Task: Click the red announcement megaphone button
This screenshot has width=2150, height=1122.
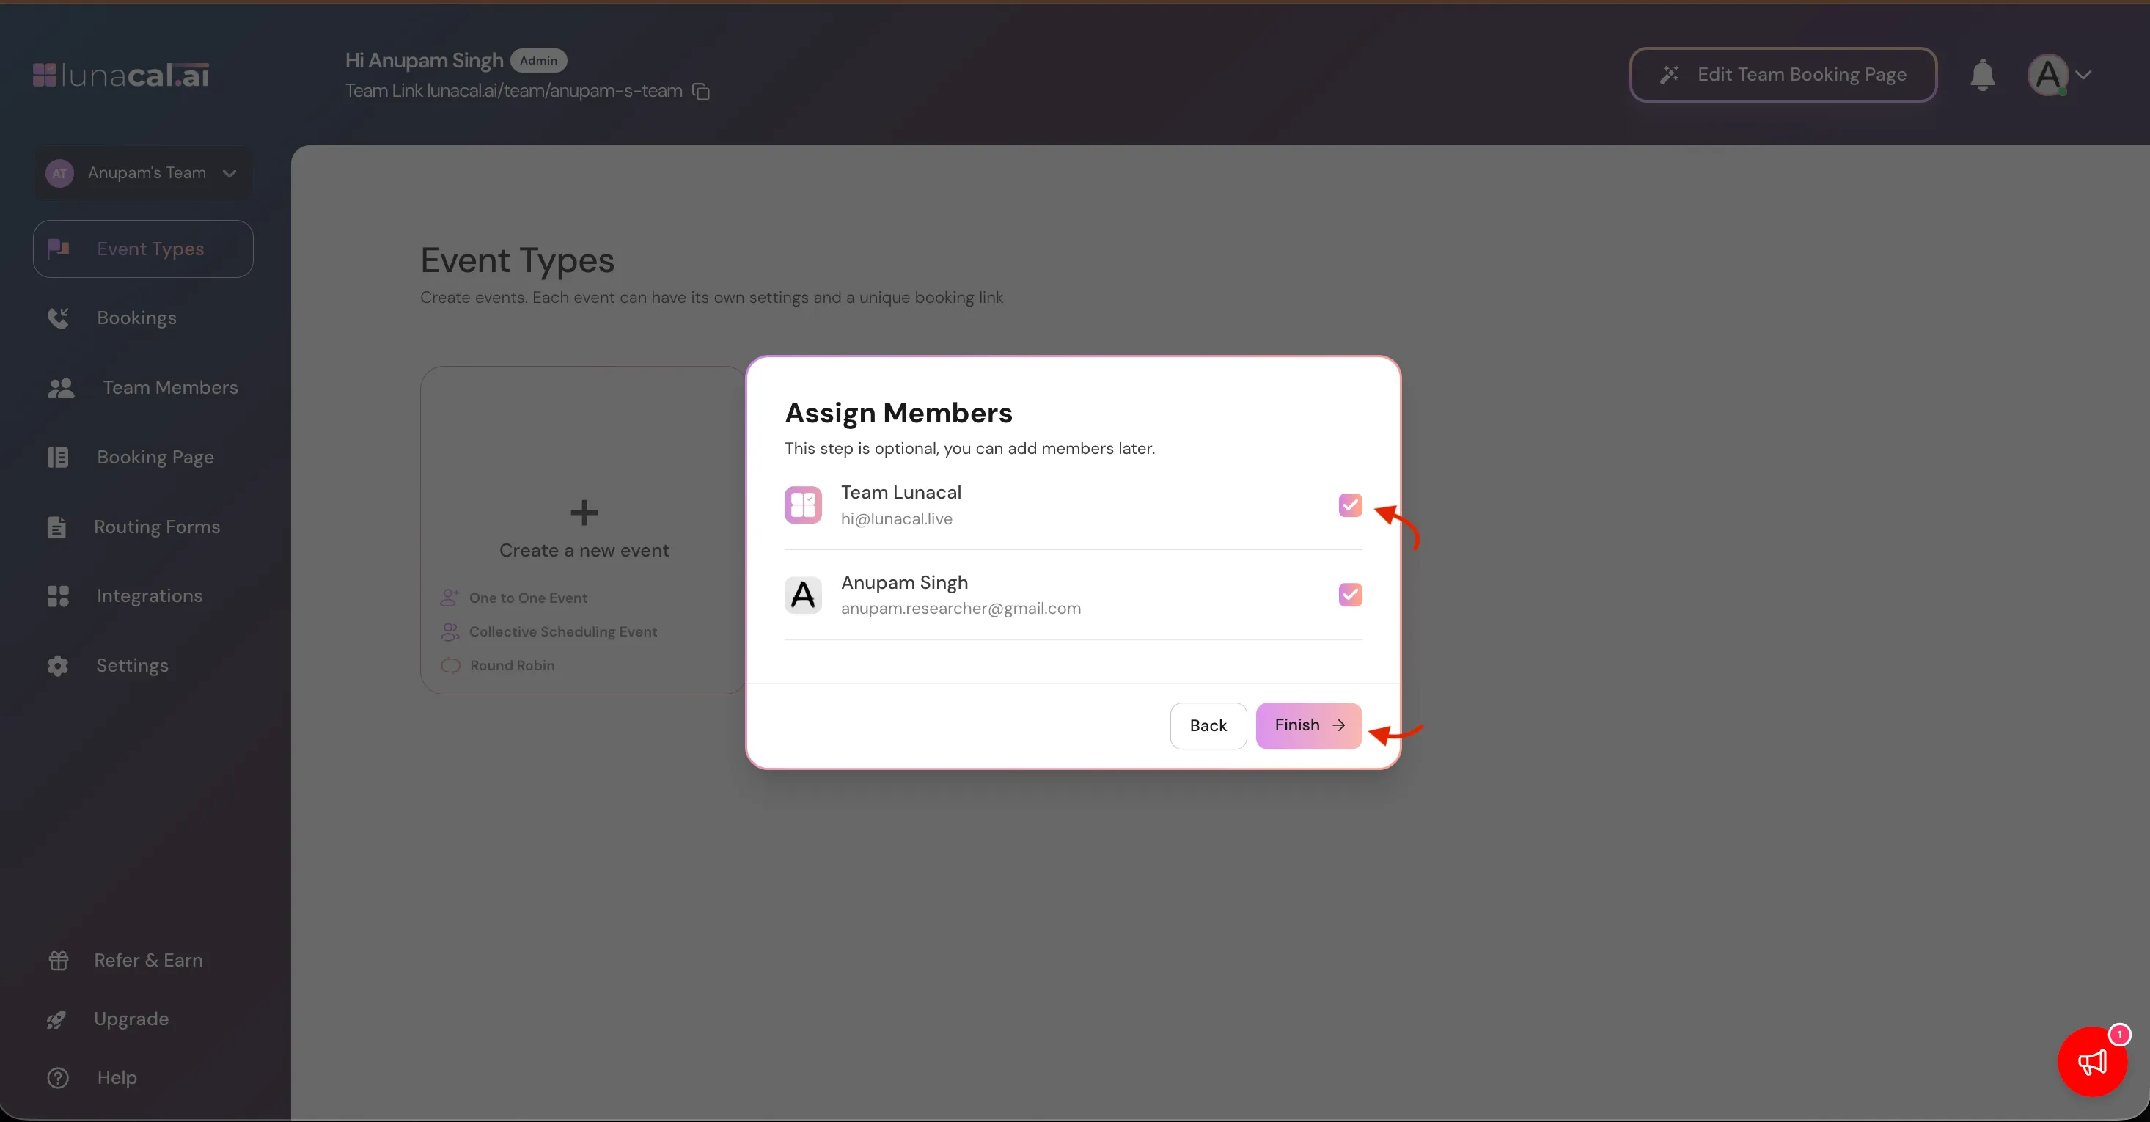Action: coord(2091,1062)
